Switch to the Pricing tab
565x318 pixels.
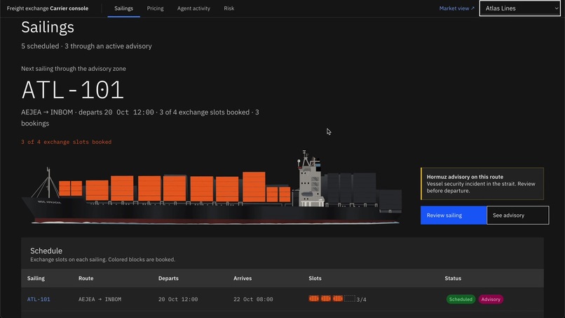155,8
